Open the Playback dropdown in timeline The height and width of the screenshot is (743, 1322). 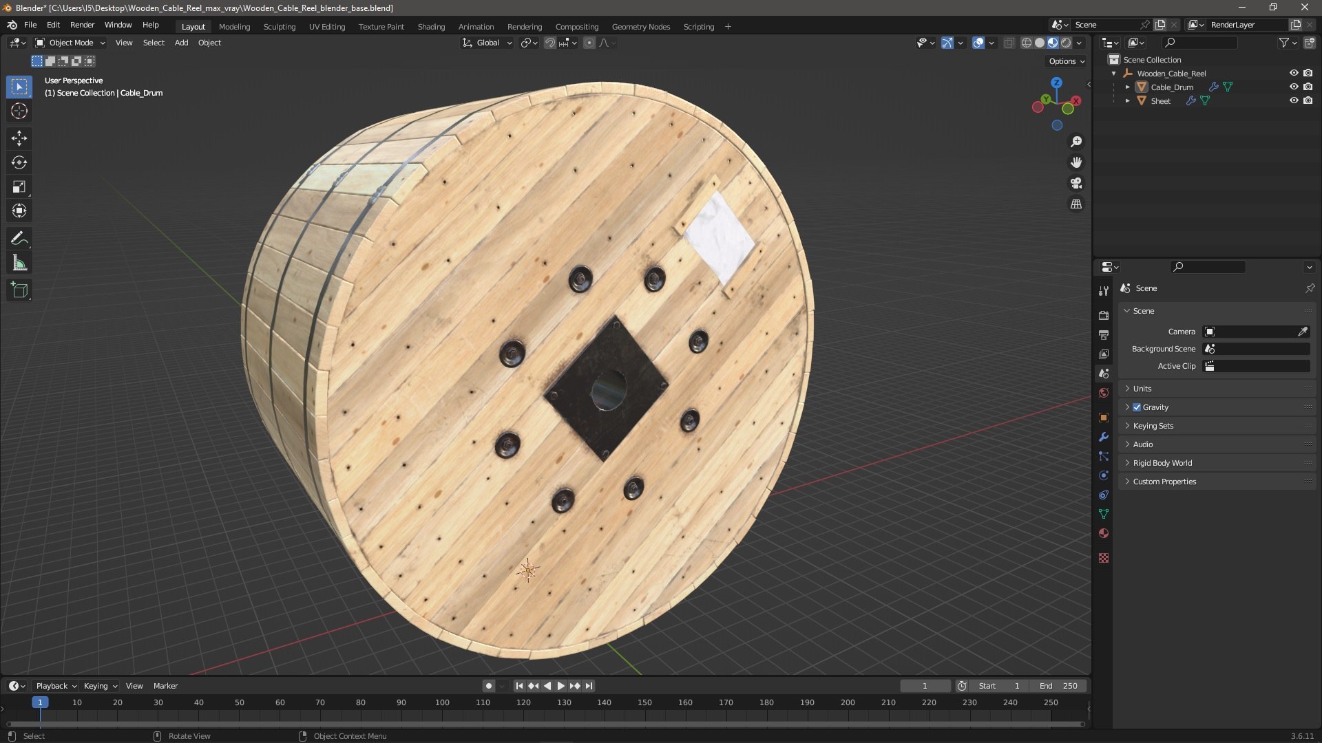click(x=56, y=686)
